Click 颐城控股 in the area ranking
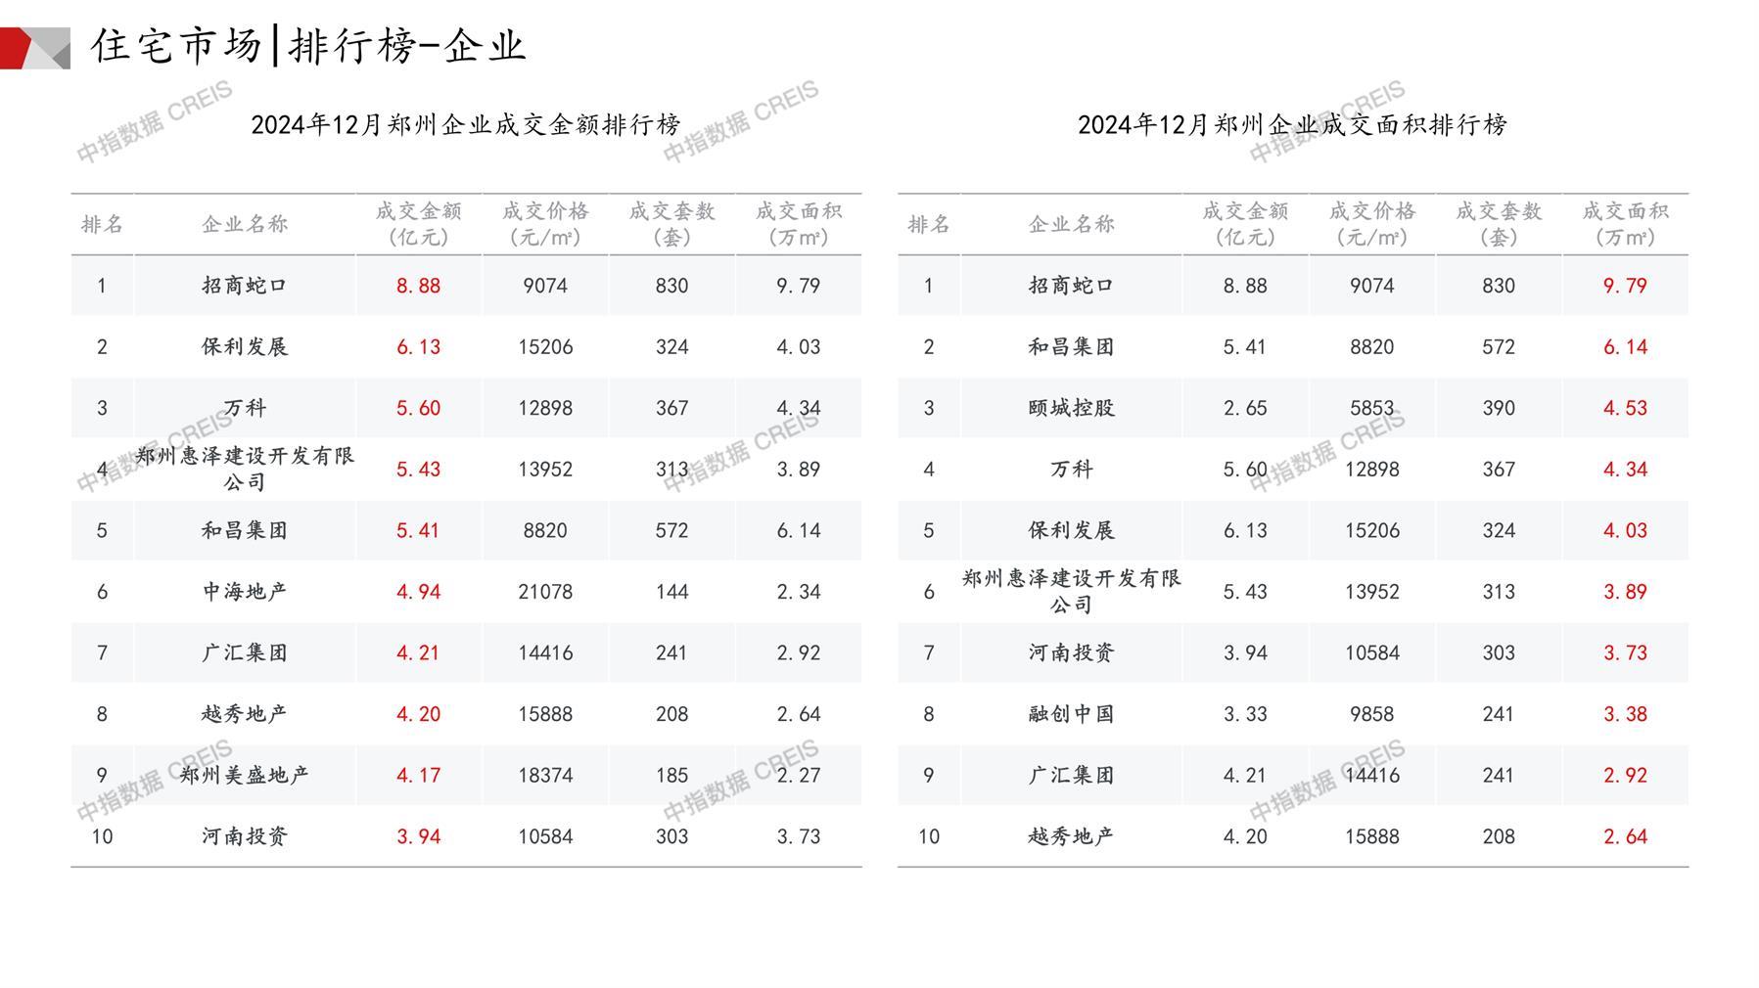1759x988 pixels. pyautogui.click(x=1071, y=408)
